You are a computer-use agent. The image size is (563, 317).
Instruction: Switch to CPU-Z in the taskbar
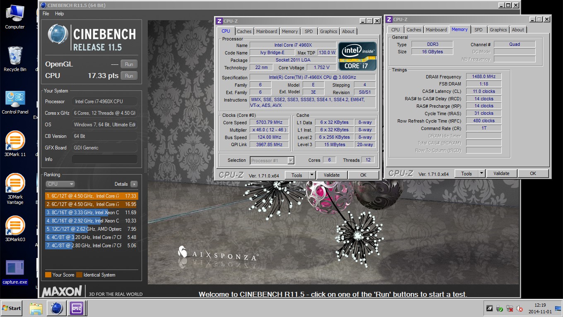pyautogui.click(x=77, y=308)
